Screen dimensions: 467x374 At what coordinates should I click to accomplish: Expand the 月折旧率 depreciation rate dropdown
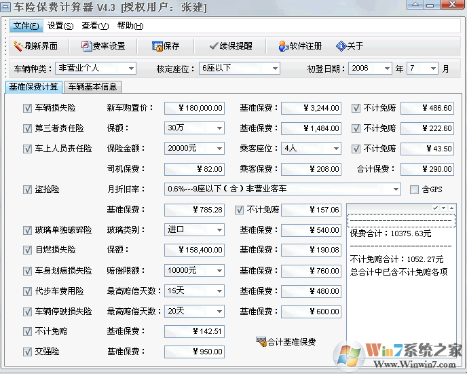tap(395, 189)
